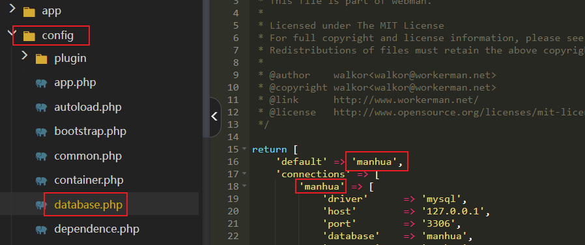
Task: Click the 'manhua' value on line 16
Action: pos(374,162)
